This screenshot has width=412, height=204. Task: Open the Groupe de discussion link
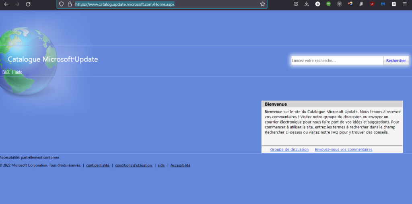point(289,149)
